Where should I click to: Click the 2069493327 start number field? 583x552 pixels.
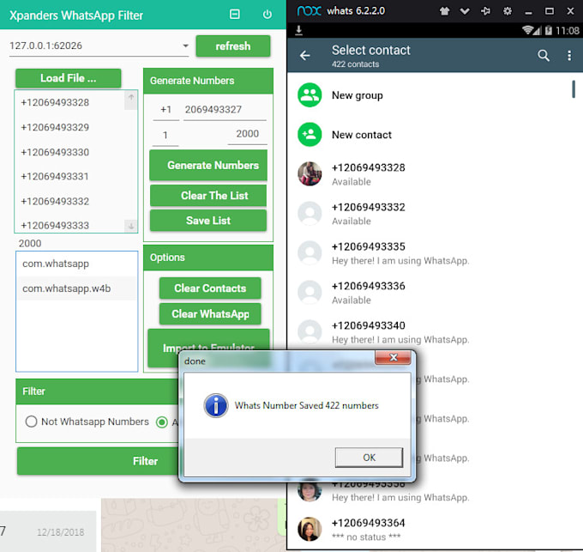point(225,110)
